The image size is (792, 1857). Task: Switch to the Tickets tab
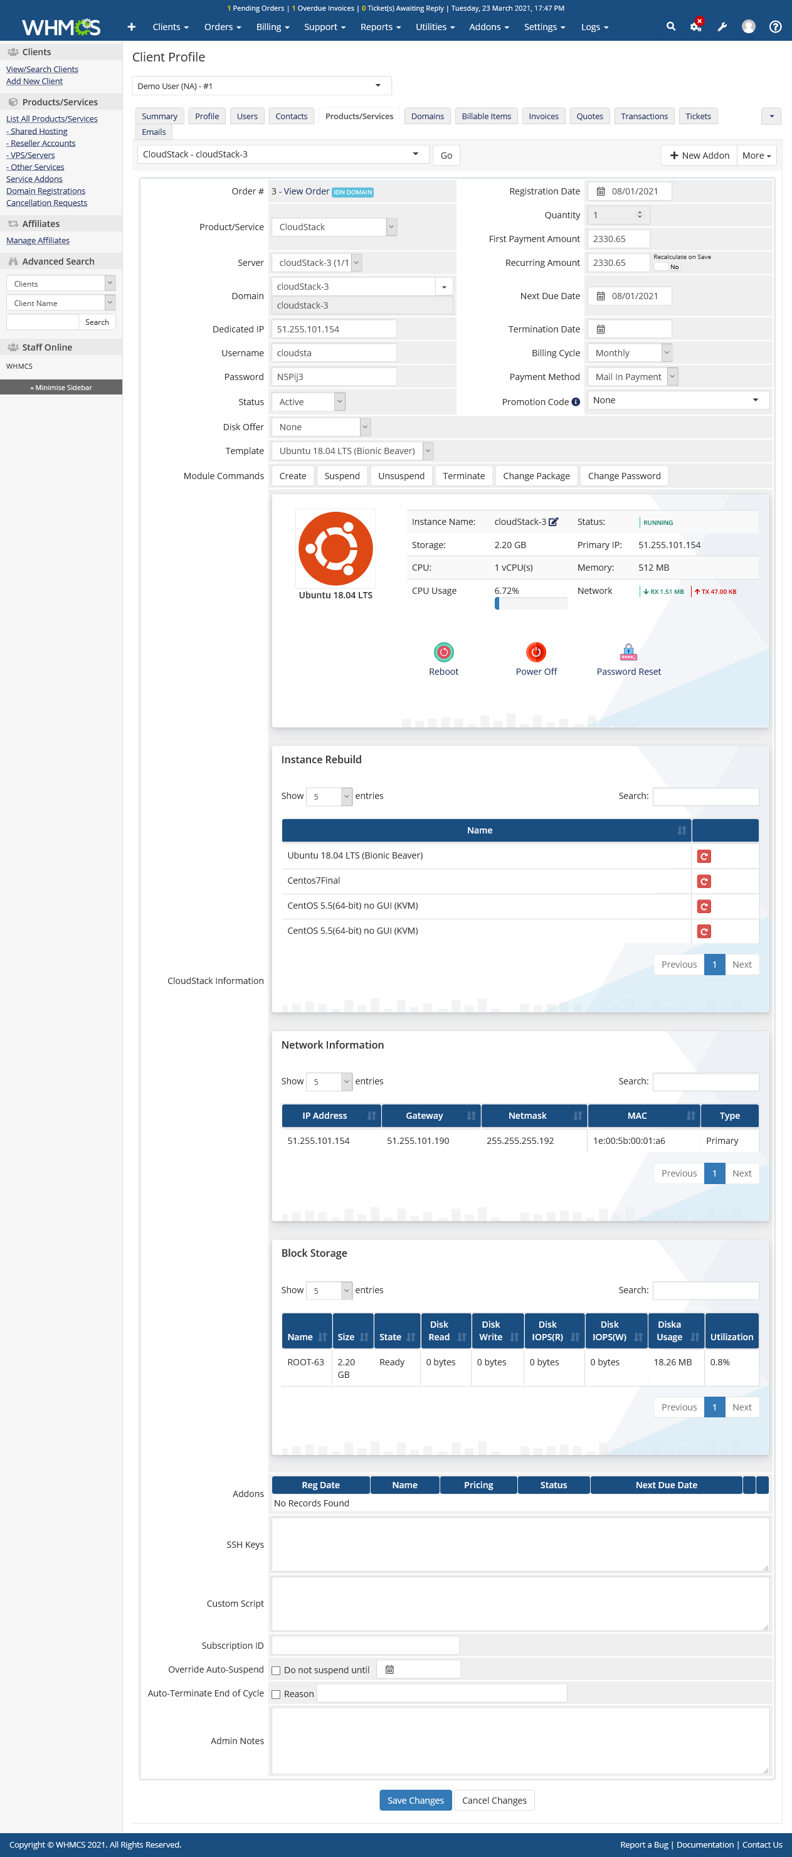click(697, 116)
